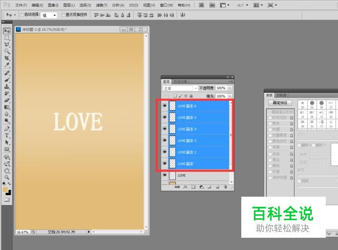Click the link layers icon in Layers panel
The width and height of the screenshot is (338, 250).
177,187
